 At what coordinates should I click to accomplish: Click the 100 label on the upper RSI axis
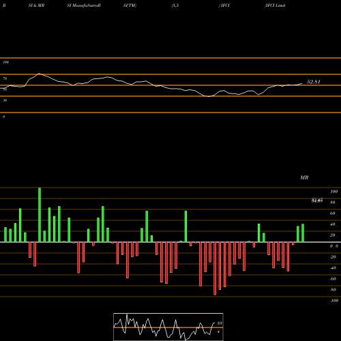(x=5, y=62)
